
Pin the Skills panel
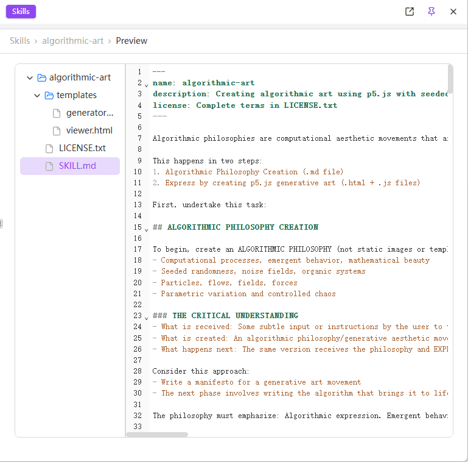pos(431,12)
